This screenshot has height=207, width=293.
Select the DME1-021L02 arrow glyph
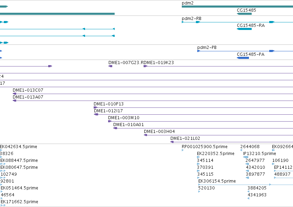coord(172,142)
